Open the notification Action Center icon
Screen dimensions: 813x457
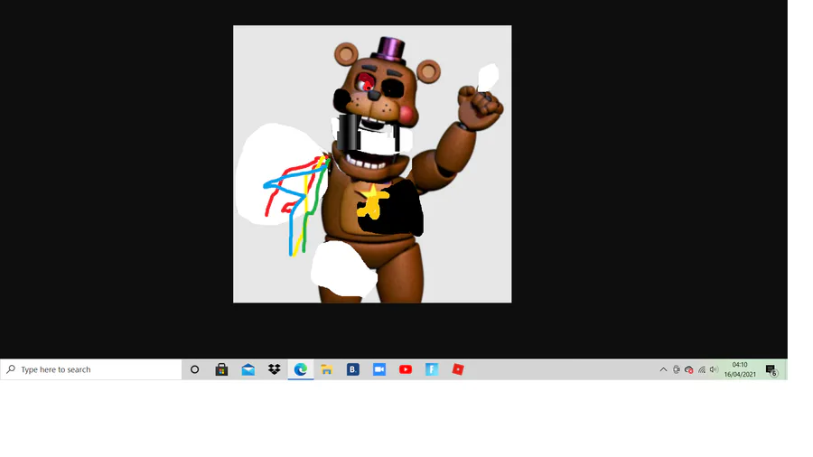[x=771, y=370]
